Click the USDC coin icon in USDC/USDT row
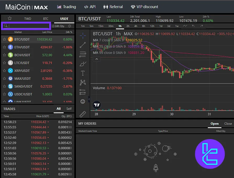Image resolution: width=234 pixels, height=178 pixels. [x=10, y=94]
